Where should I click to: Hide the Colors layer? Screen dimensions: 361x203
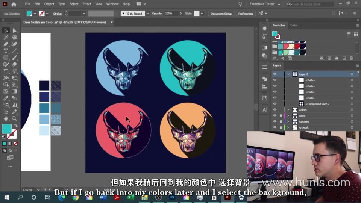(x=275, y=110)
